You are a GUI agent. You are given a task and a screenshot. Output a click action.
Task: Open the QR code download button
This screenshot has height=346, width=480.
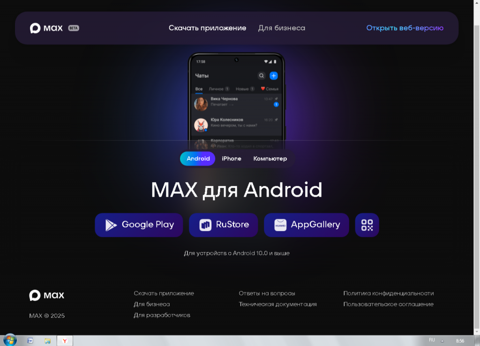[x=367, y=225]
